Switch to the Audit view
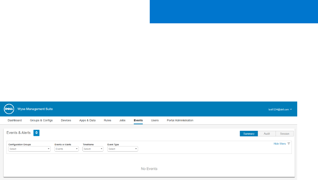The height and width of the screenshot is (180, 318). tap(267, 134)
